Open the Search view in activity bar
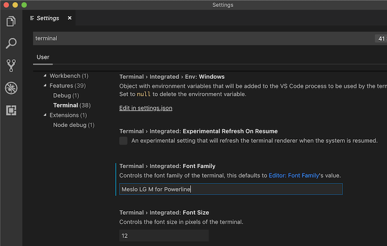387x246 pixels. [11, 43]
